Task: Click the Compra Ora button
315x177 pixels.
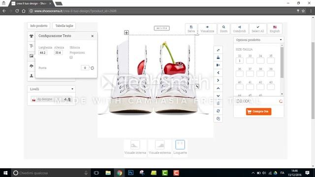Action: (258, 112)
